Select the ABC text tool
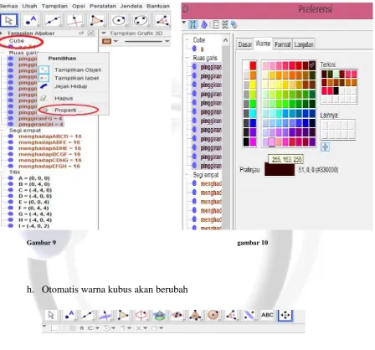The image size is (375, 350). [x=267, y=316]
